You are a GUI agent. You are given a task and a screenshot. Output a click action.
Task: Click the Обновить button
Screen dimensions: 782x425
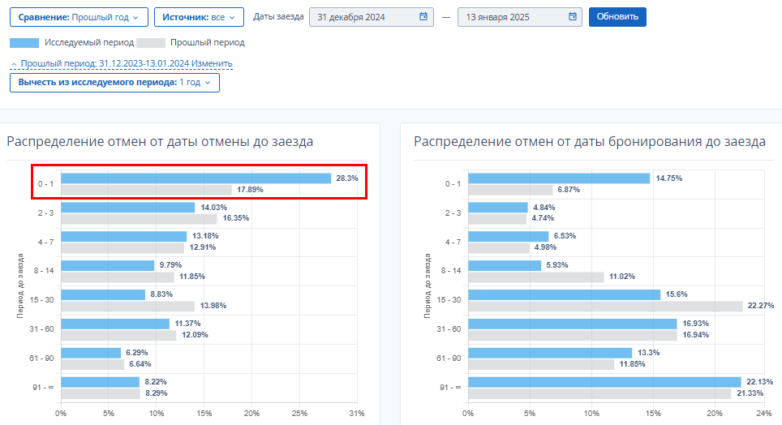[x=617, y=17]
